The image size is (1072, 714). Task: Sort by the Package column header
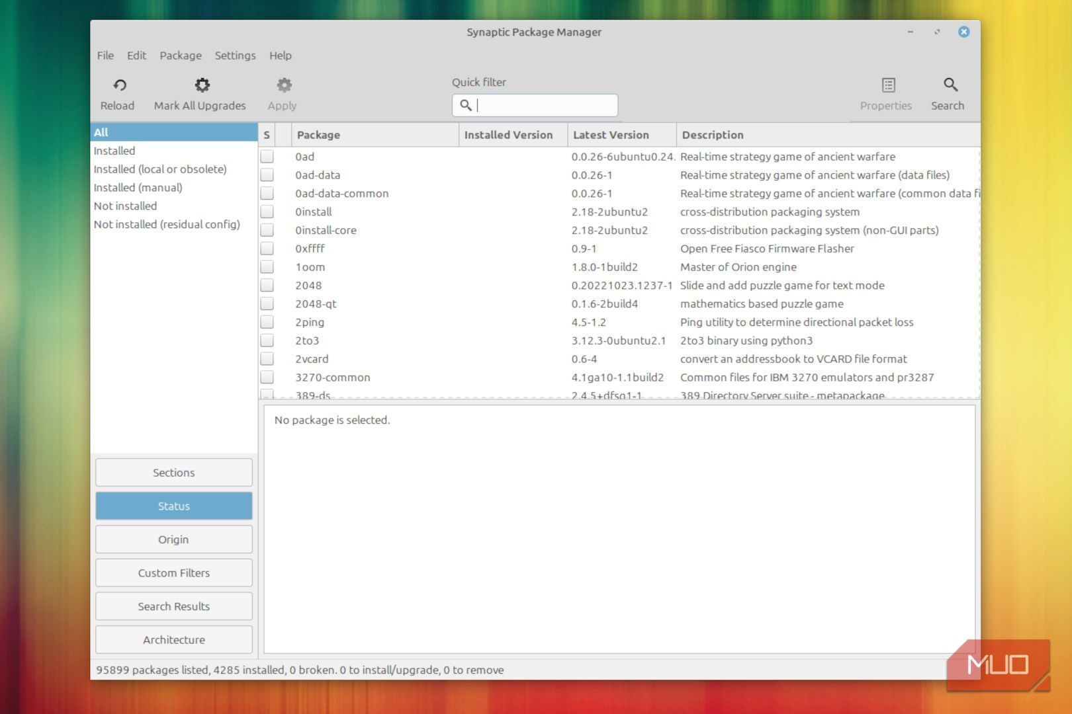pyautogui.click(x=318, y=135)
